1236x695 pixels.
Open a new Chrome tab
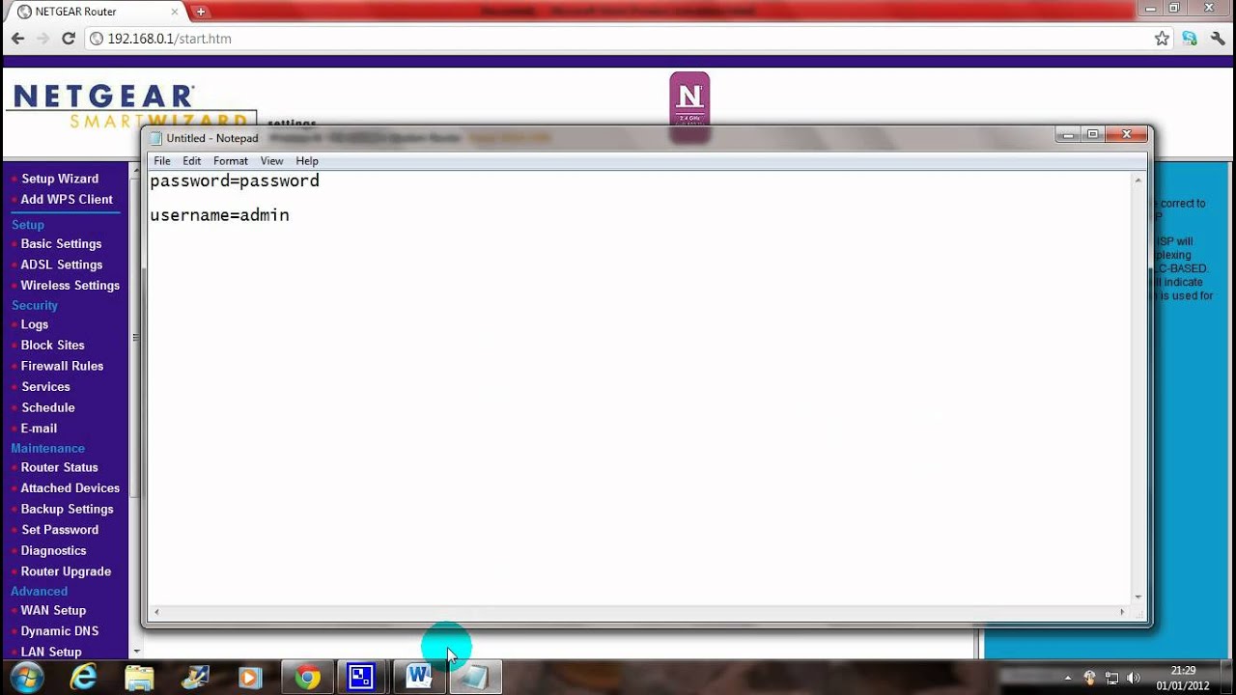(x=201, y=12)
